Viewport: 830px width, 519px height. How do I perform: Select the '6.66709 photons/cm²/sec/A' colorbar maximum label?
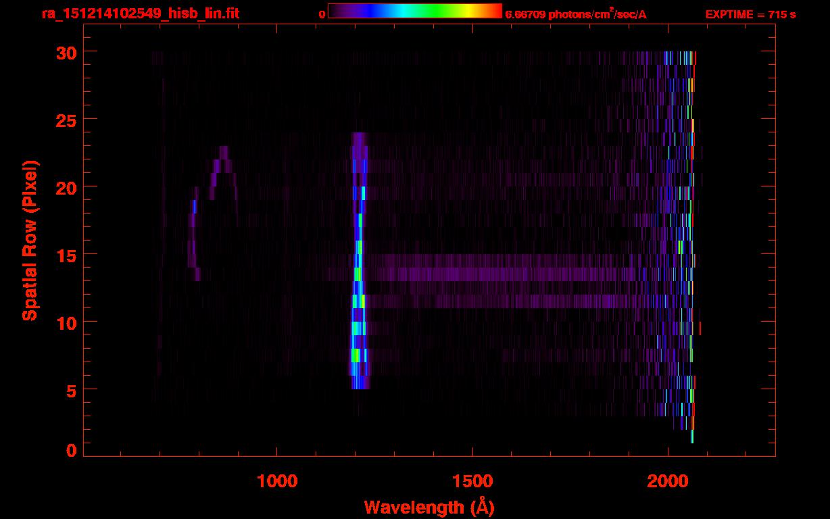pyautogui.click(x=576, y=14)
